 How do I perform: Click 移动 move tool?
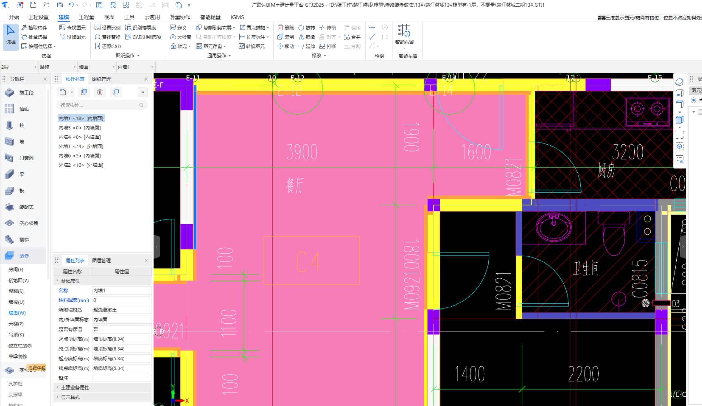(286, 46)
